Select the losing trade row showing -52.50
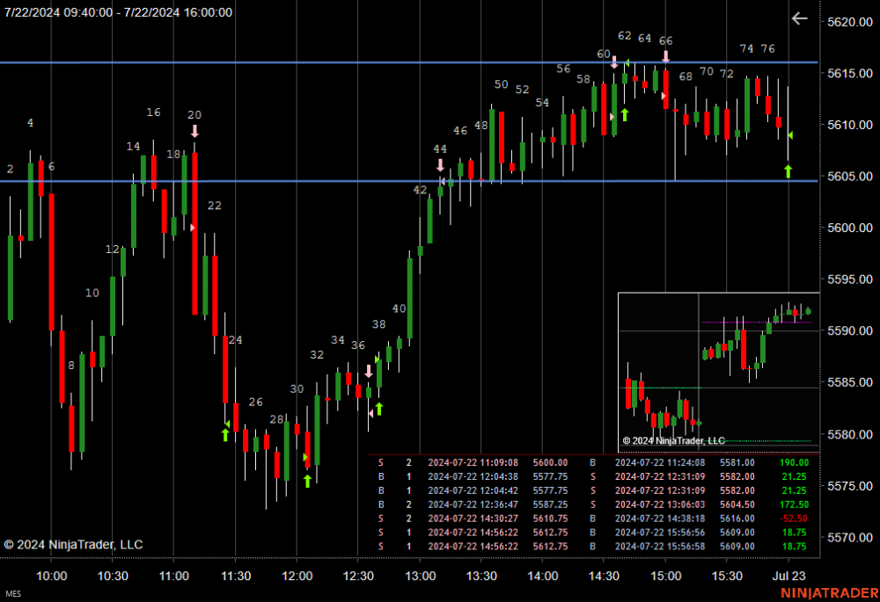 pos(594,519)
